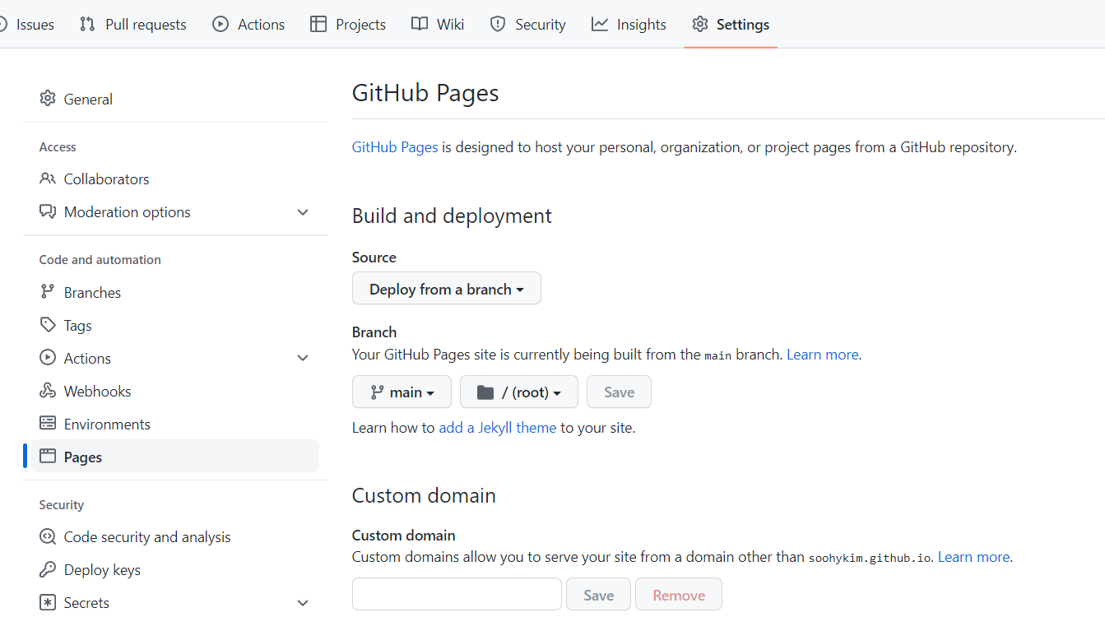
Task: Follow the GitHub Pages link in description
Action: click(395, 147)
